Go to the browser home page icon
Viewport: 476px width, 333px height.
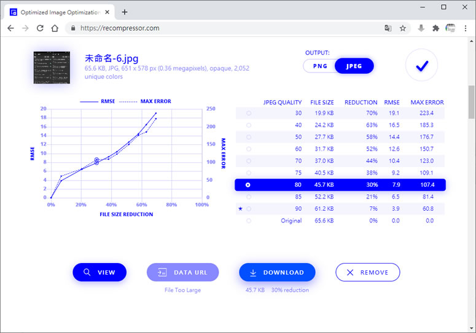click(x=55, y=28)
